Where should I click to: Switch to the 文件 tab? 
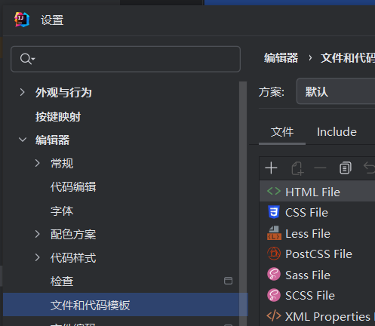pyautogui.click(x=282, y=132)
